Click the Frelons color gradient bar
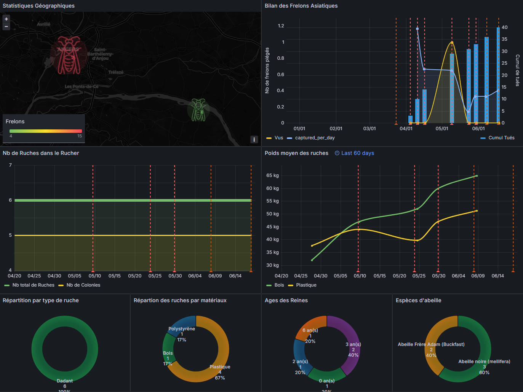This screenshot has width=523, height=392. [x=45, y=131]
